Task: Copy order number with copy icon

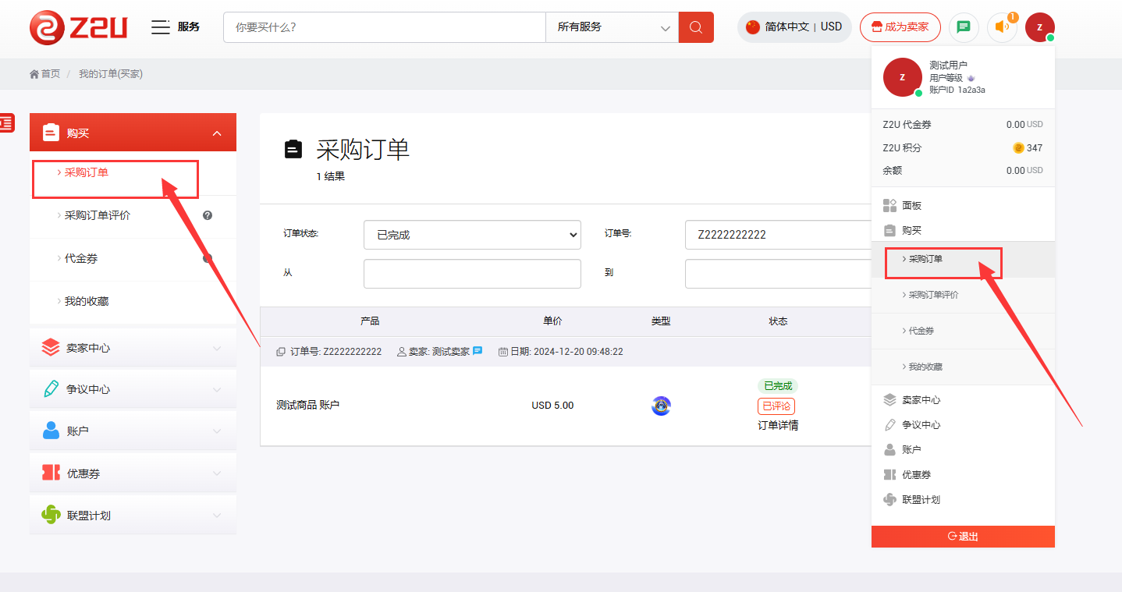Action: (281, 352)
